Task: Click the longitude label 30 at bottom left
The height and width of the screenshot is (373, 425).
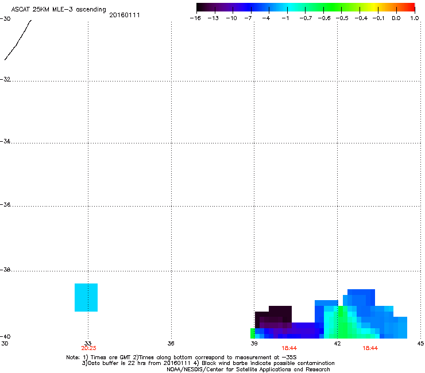Action: (5, 344)
